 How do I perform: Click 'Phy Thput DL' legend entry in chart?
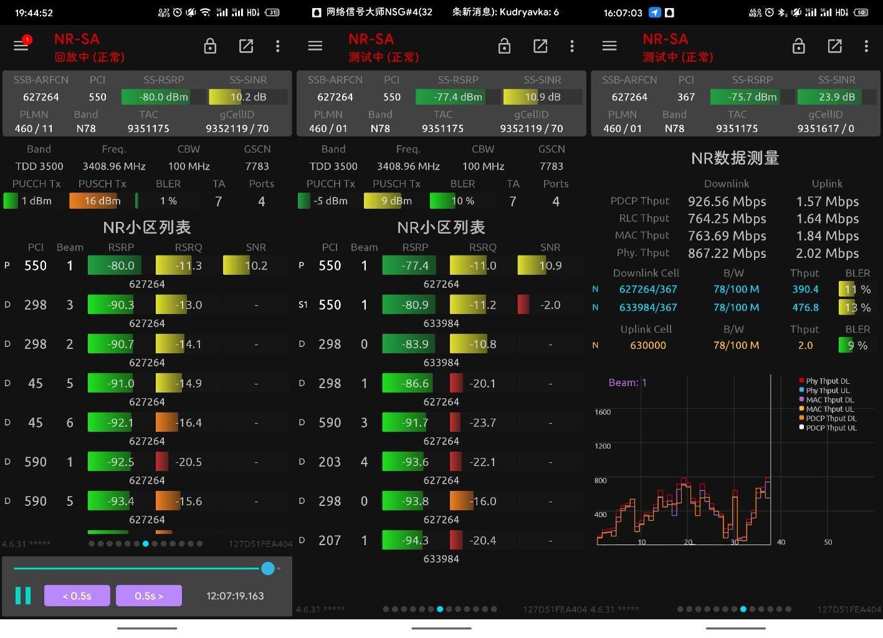pos(824,381)
